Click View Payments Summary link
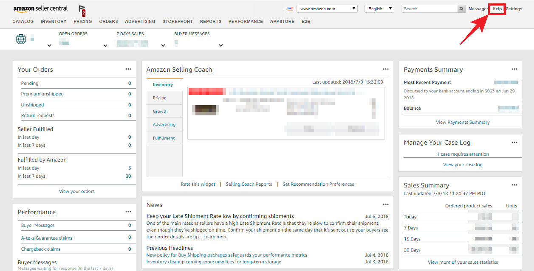Viewport: 534px width, 271px height. pos(463,122)
